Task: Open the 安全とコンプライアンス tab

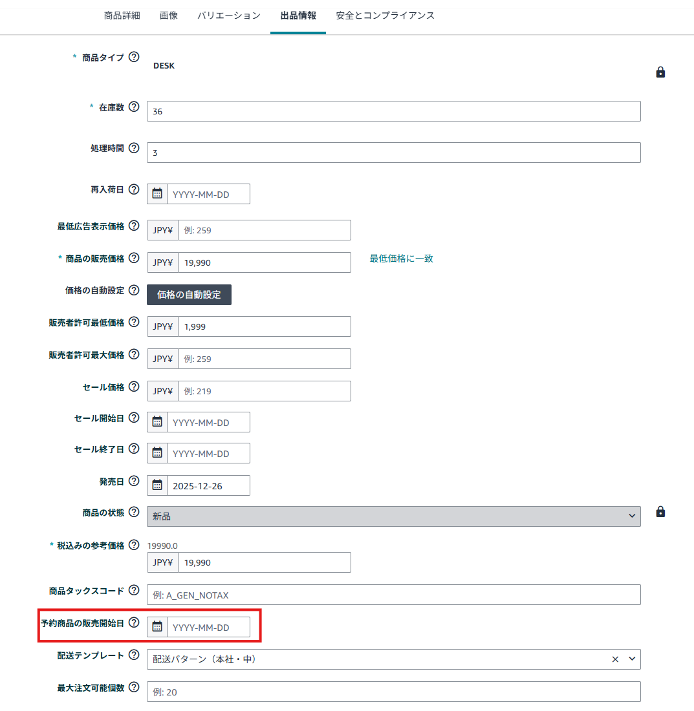Action: tap(385, 16)
